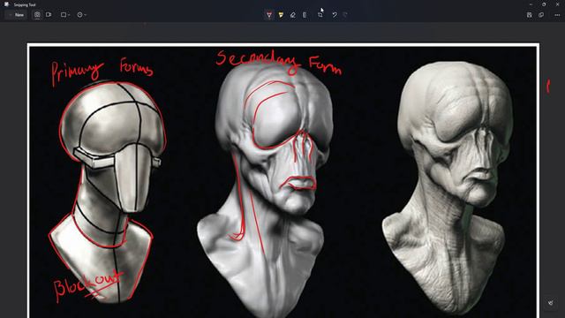Activate the Image crop tool
565x318 pixels.
[320, 15]
